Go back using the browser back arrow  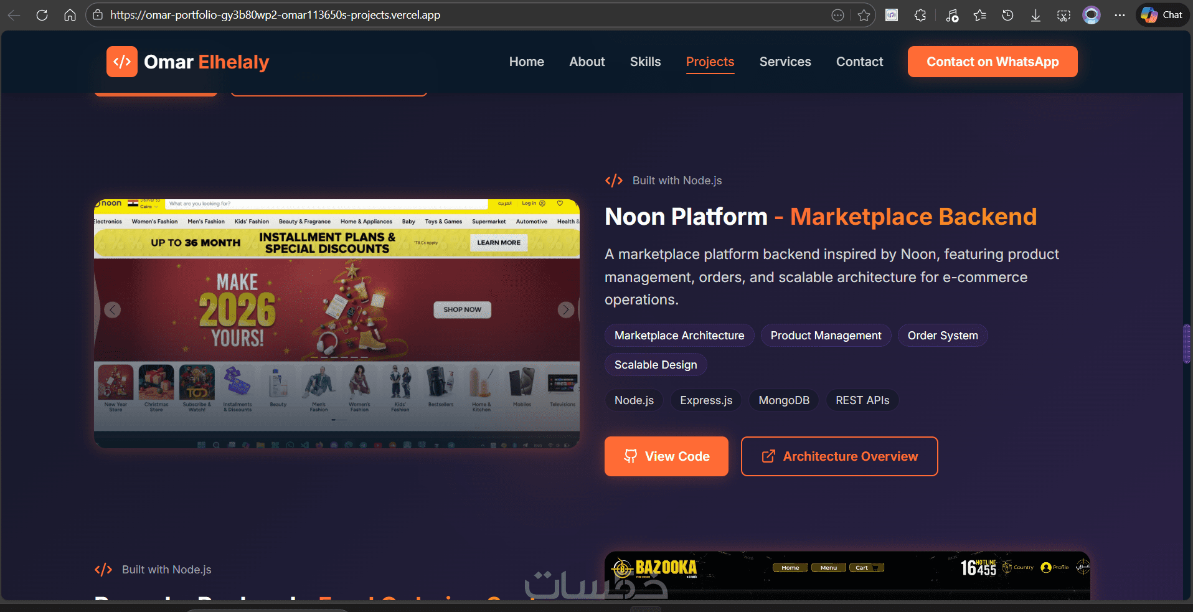click(x=14, y=15)
